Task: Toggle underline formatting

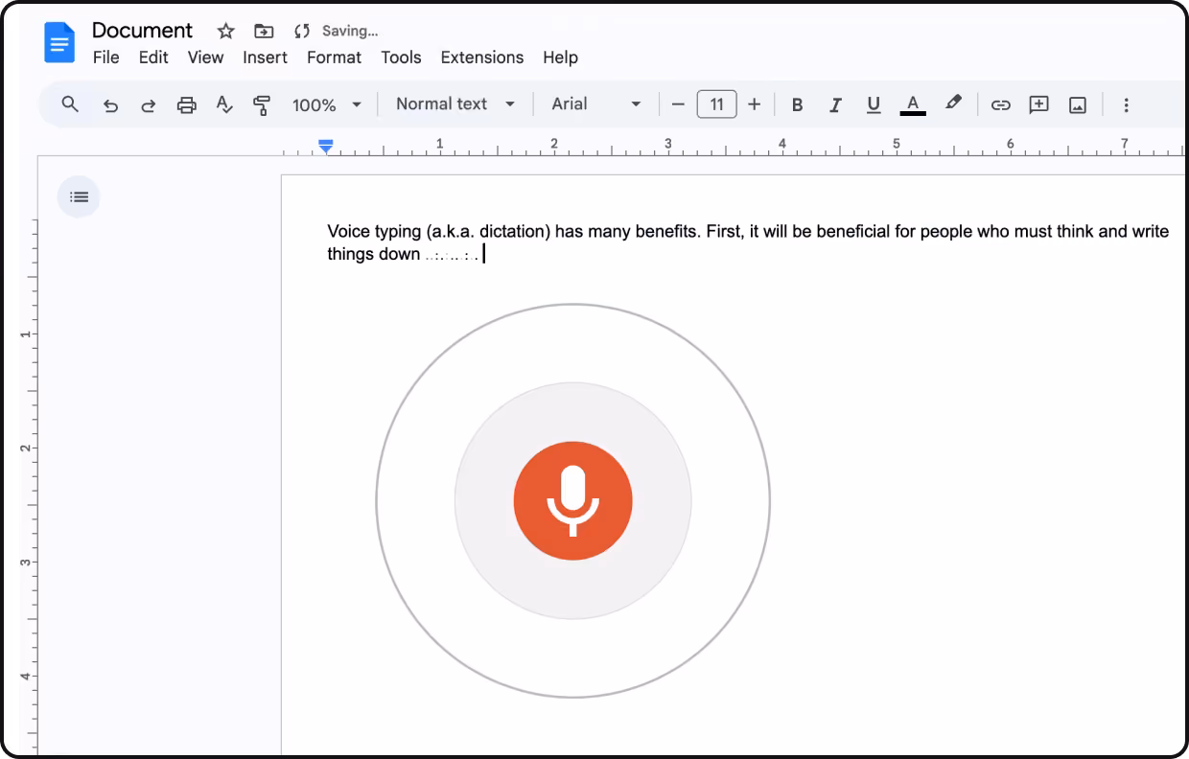Action: click(x=873, y=105)
